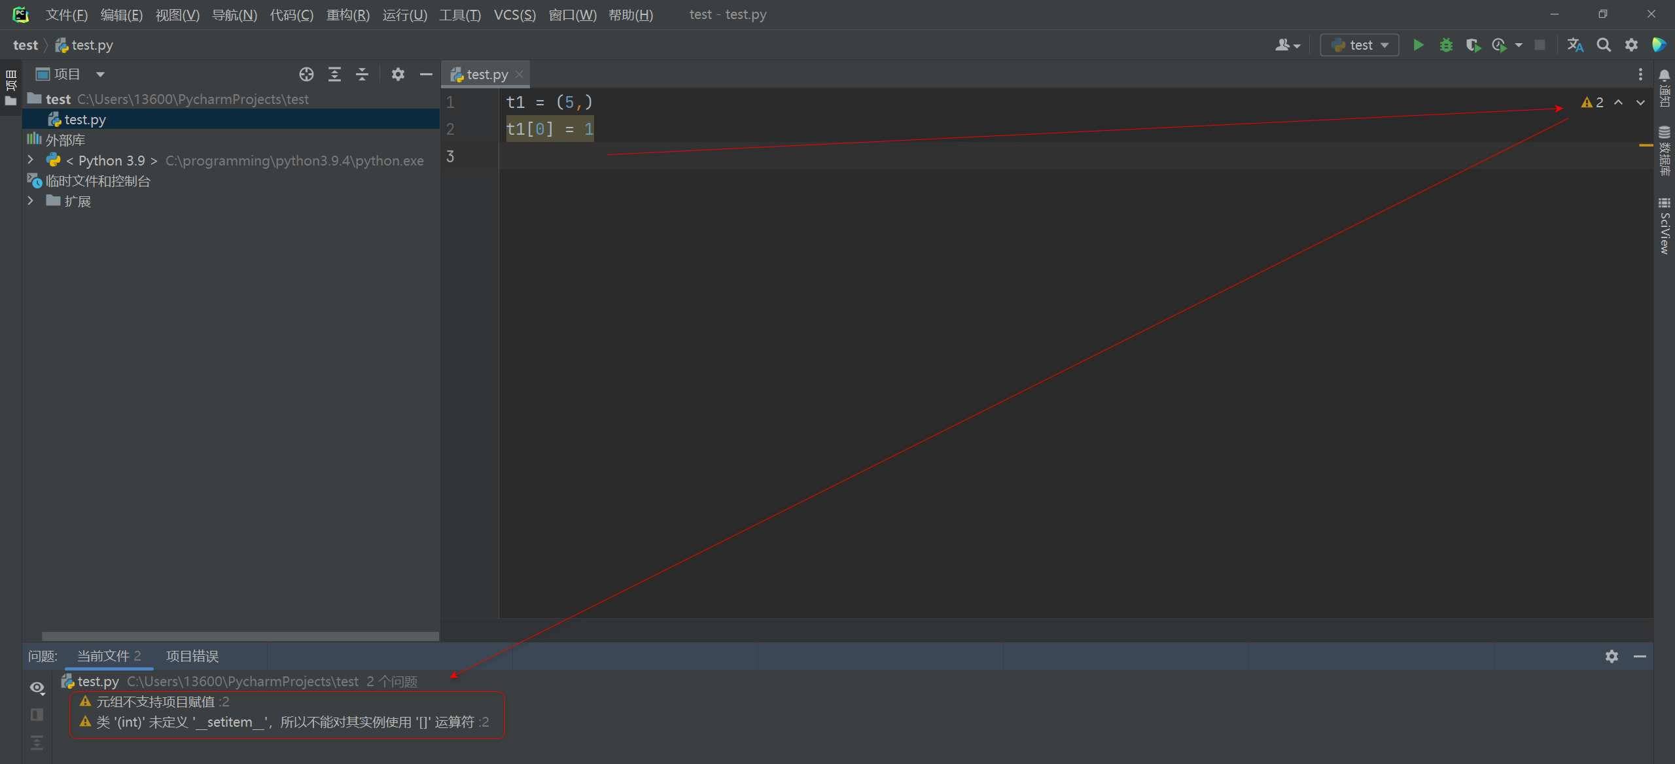Viewport: 1675px width, 764px height.
Task: Open the 编辑(E) menu
Action: 122,14
